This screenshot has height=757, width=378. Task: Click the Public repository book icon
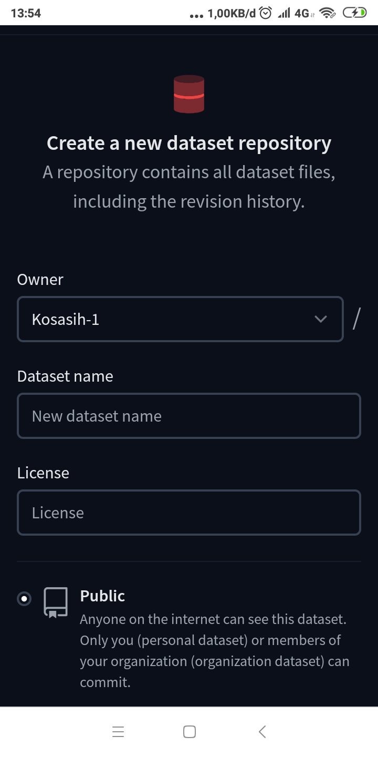55,602
